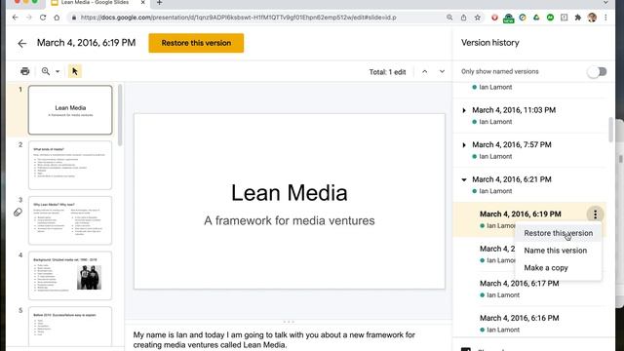Image resolution: width=624 pixels, height=351 pixels.
Task: Click the browser back button
Action: [x=16, y=18]
